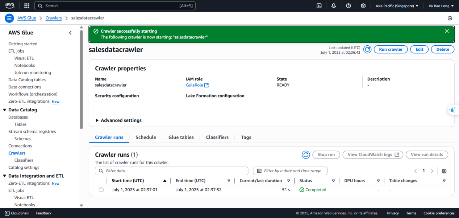Select the crawler run radio button for July 1 run
Image resolution: width=459 pixels, height=218 pixels.
[x=101, y=190]
